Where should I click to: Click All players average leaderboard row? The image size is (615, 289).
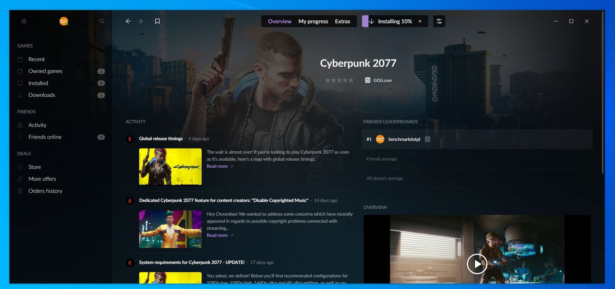pyautogui.click(x=477, y=178)
